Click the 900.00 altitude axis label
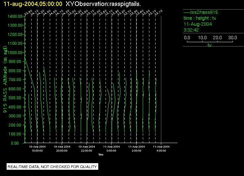 point(15,62)
